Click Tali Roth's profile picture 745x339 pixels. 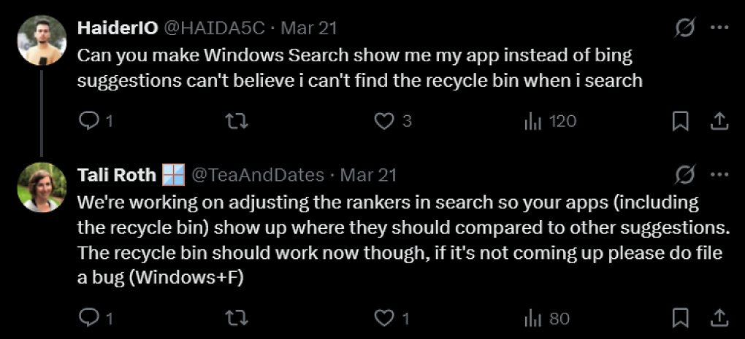click(x=42, y=187)
